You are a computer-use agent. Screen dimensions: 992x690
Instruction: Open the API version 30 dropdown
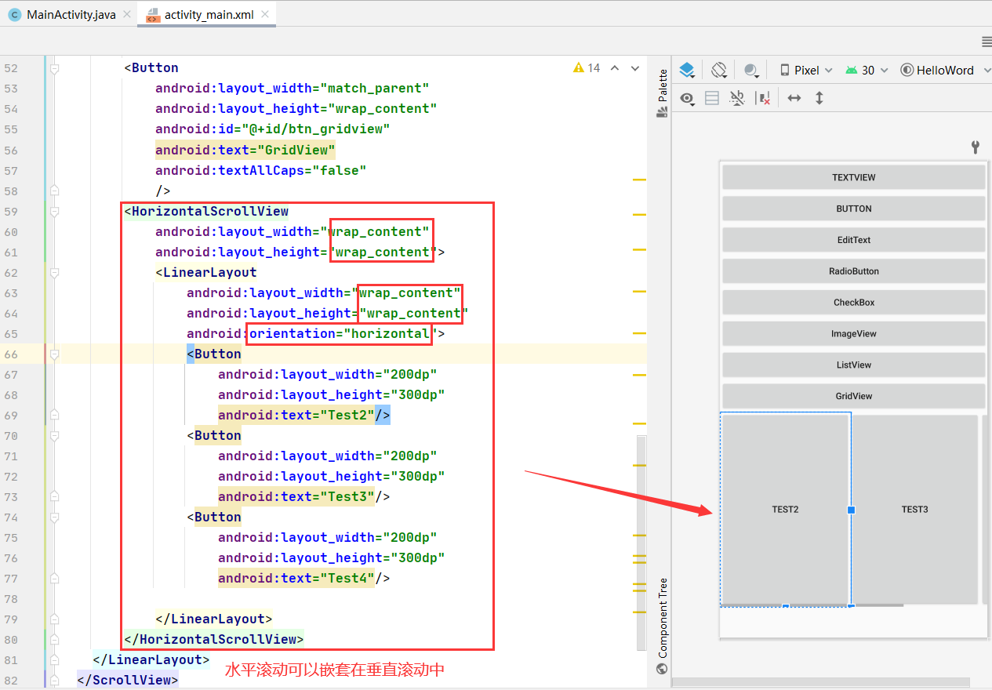[x=867, y=70]
